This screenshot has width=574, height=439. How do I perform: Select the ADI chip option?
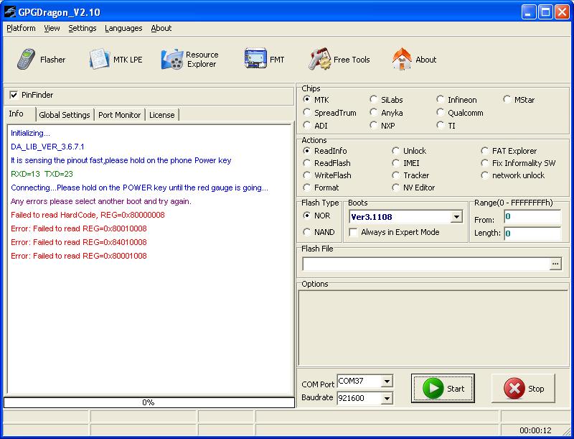coord(307,125)
